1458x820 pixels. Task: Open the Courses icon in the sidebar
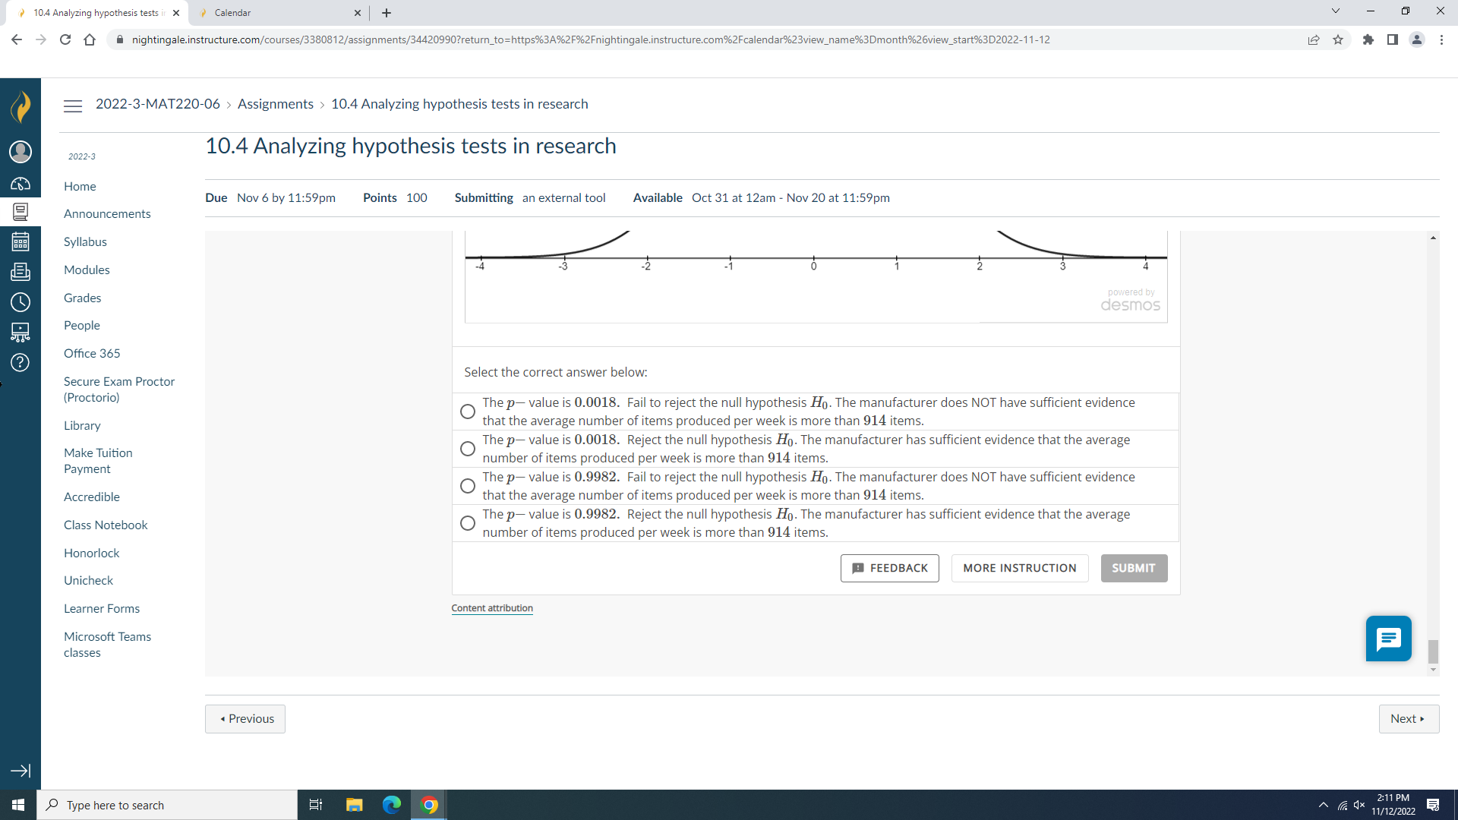point(21,212)
